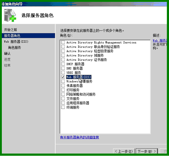This screenshot has width=169, height=156.
Task: Go to the 开始之前 wizard step
Action: click(10, 30)
